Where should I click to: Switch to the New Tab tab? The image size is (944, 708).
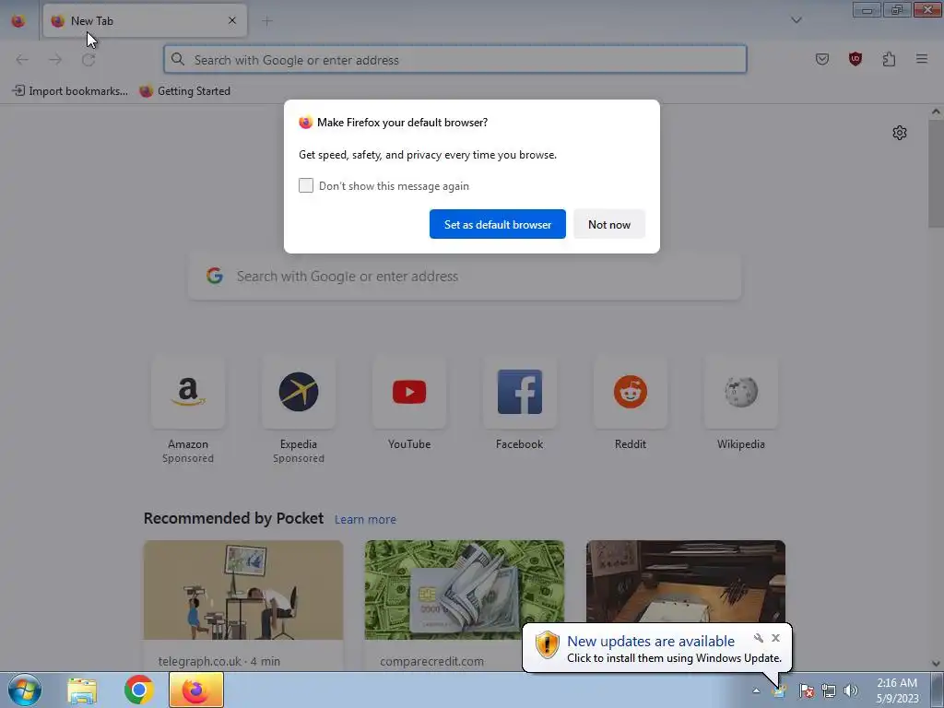coord(145,21)
